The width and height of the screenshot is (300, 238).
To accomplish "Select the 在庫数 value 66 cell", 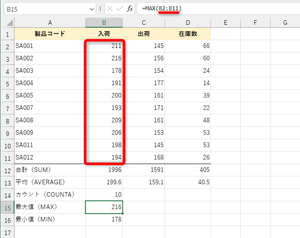I will pyautogui.click(x=188, y=46).
